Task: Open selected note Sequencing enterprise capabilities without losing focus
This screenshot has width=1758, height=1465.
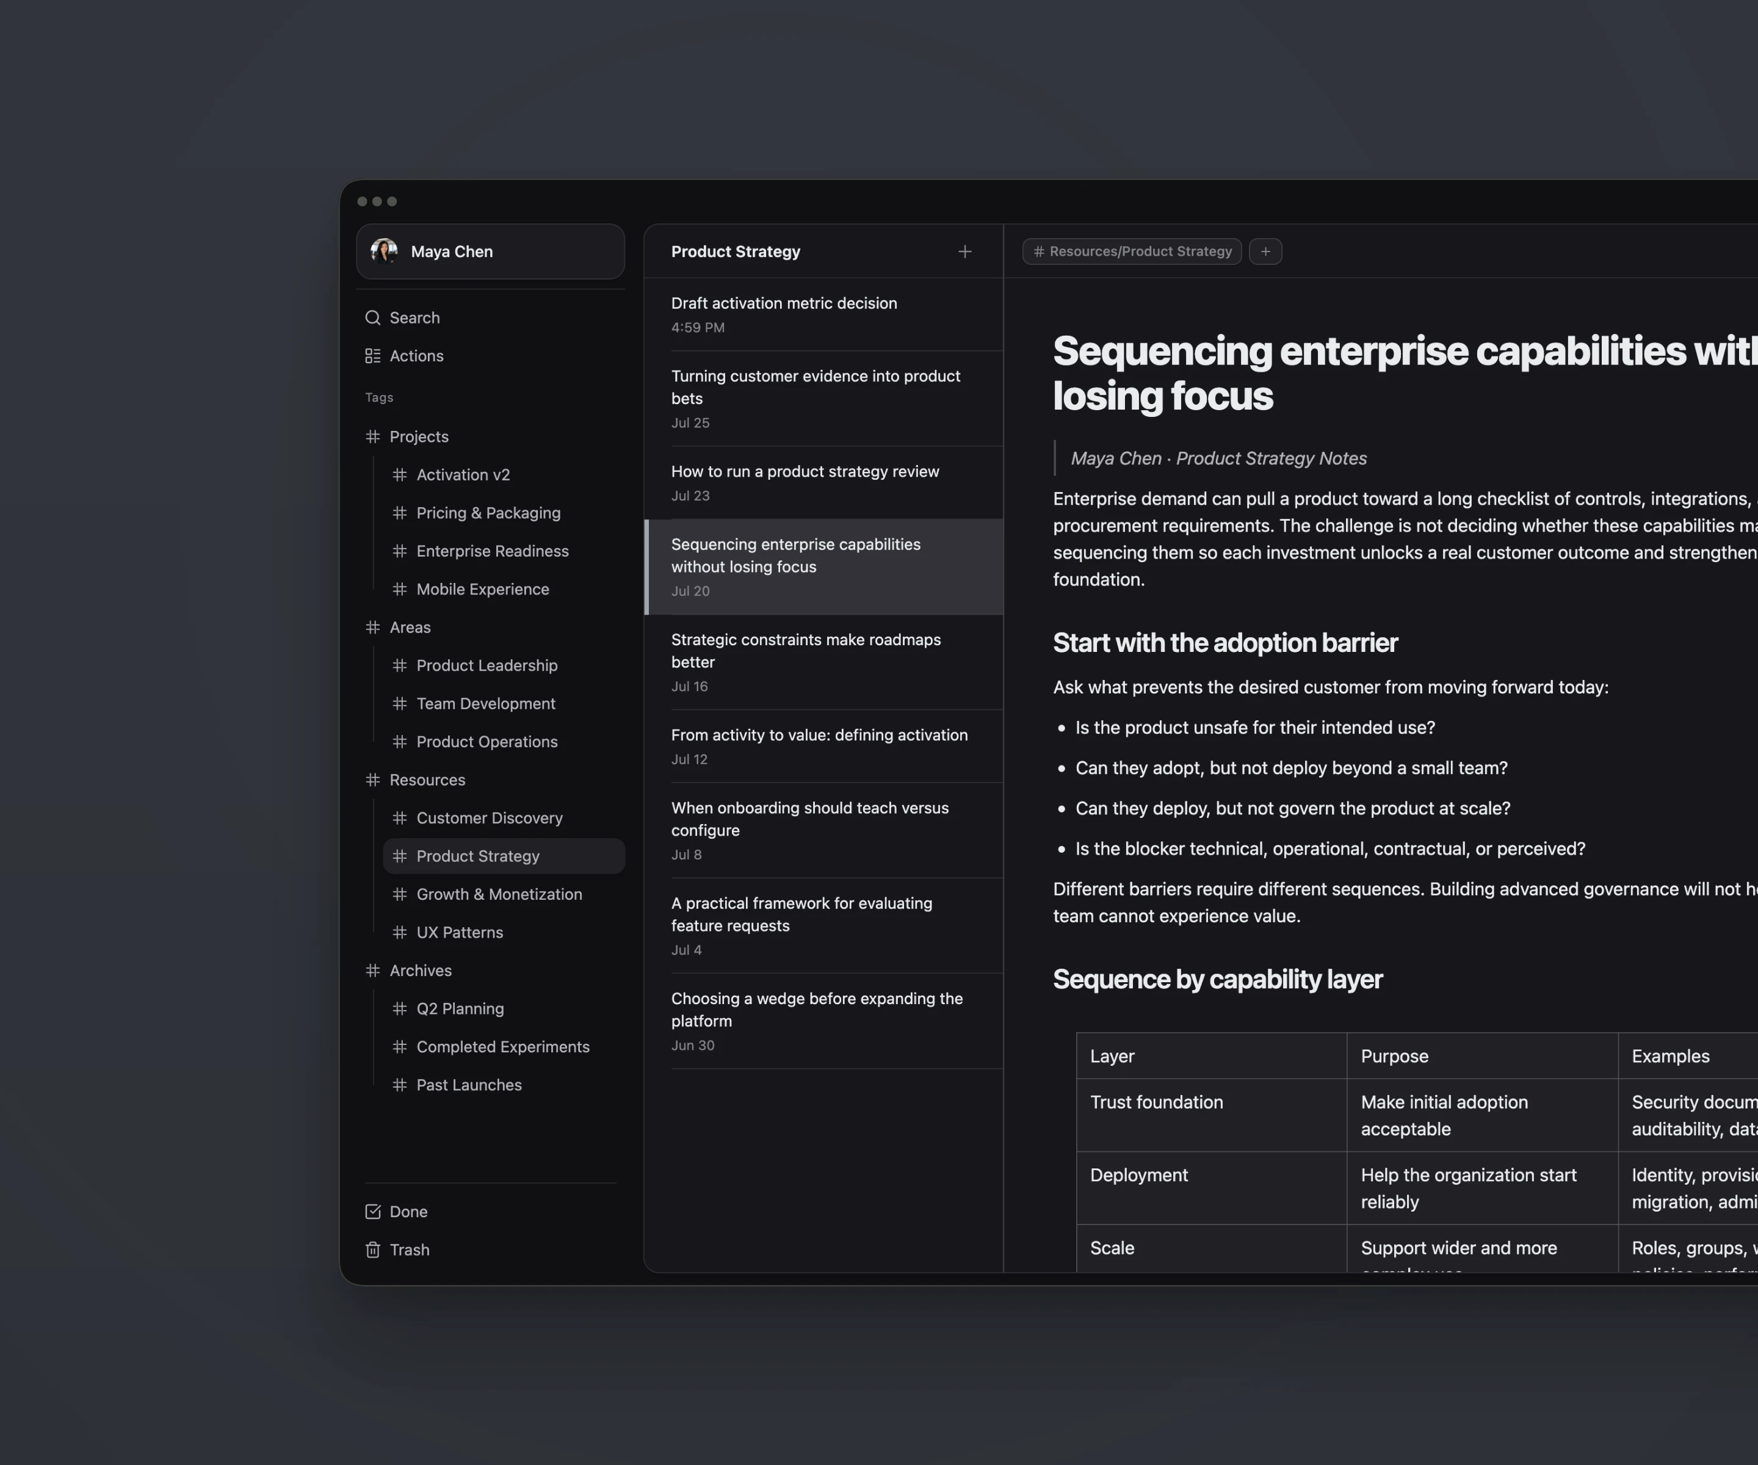Action: pos(823,566)
